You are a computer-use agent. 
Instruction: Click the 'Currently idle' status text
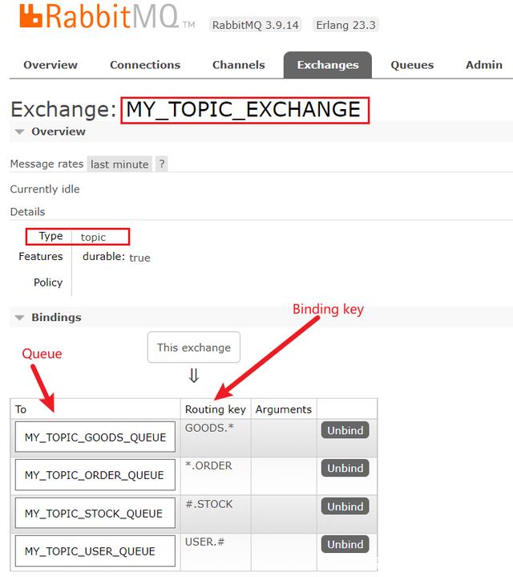tap(45, 189)
